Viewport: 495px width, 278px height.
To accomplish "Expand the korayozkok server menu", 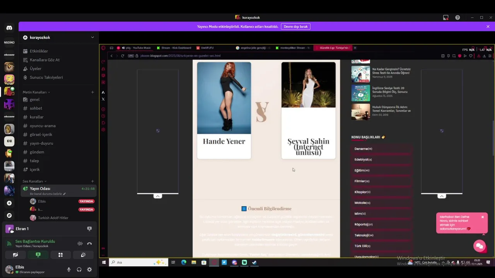I will 92,37.
